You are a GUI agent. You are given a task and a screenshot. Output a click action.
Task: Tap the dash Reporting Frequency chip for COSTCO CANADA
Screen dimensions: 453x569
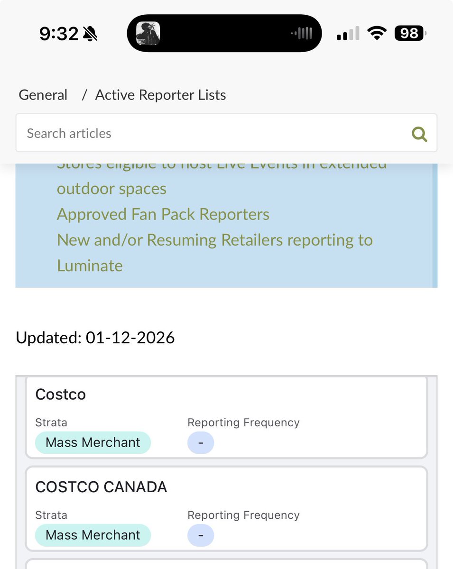[201, 535]
